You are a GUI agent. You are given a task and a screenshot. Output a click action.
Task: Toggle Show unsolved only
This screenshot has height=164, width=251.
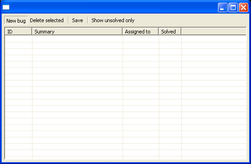pos(113,20)
